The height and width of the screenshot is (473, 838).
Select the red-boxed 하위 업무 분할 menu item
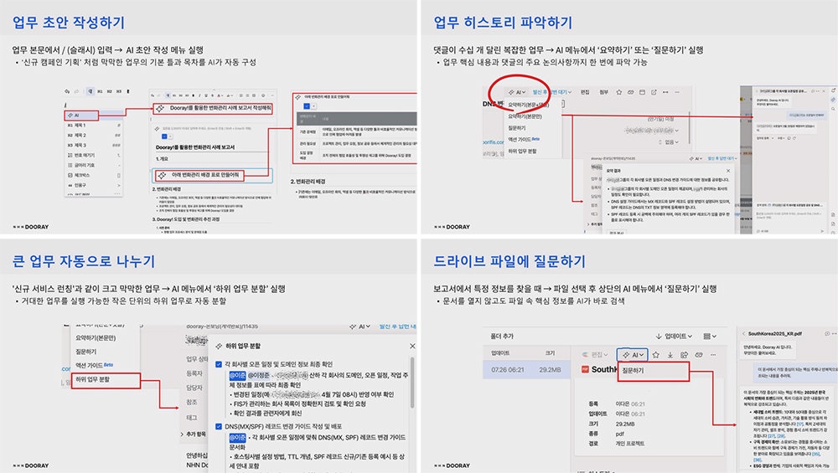click(x=106, y=380)
